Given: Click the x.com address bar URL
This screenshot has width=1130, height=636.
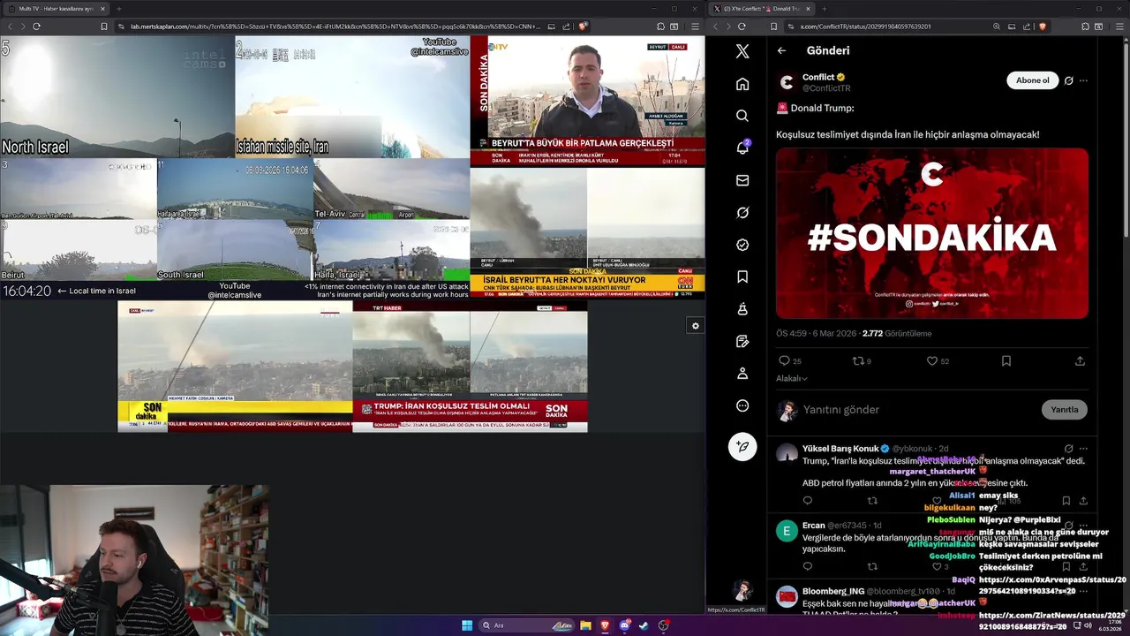Looking at the screenshot, I should (x=865, y=26).
